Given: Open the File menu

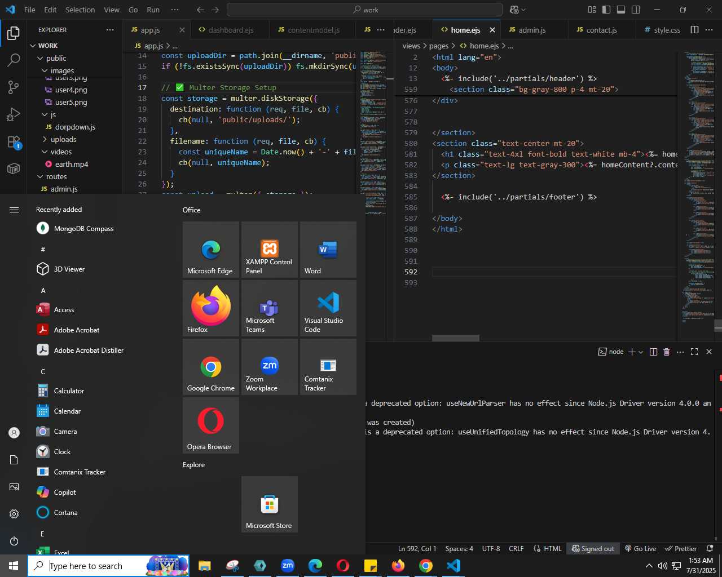Looking at the screenshot, I should tap(30, 10).
